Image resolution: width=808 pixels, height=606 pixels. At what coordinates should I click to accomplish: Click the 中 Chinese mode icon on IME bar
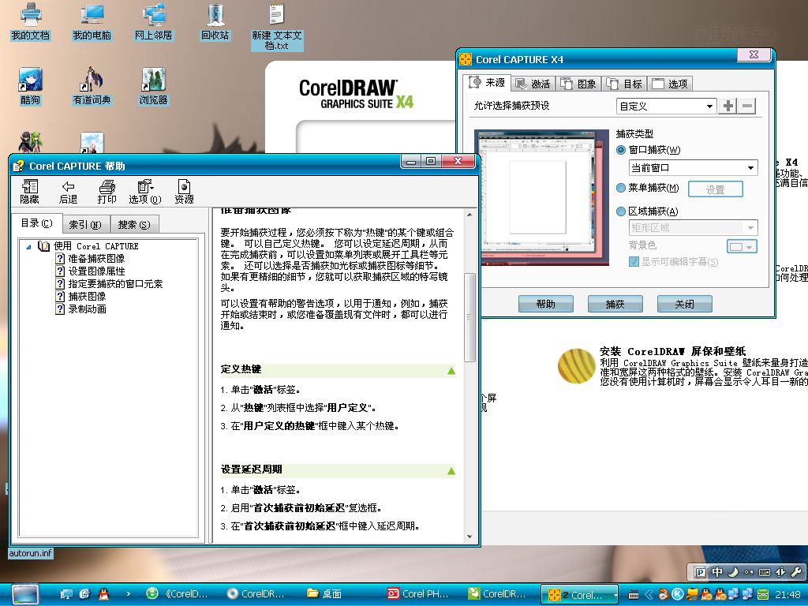click(x=716, y=572)
